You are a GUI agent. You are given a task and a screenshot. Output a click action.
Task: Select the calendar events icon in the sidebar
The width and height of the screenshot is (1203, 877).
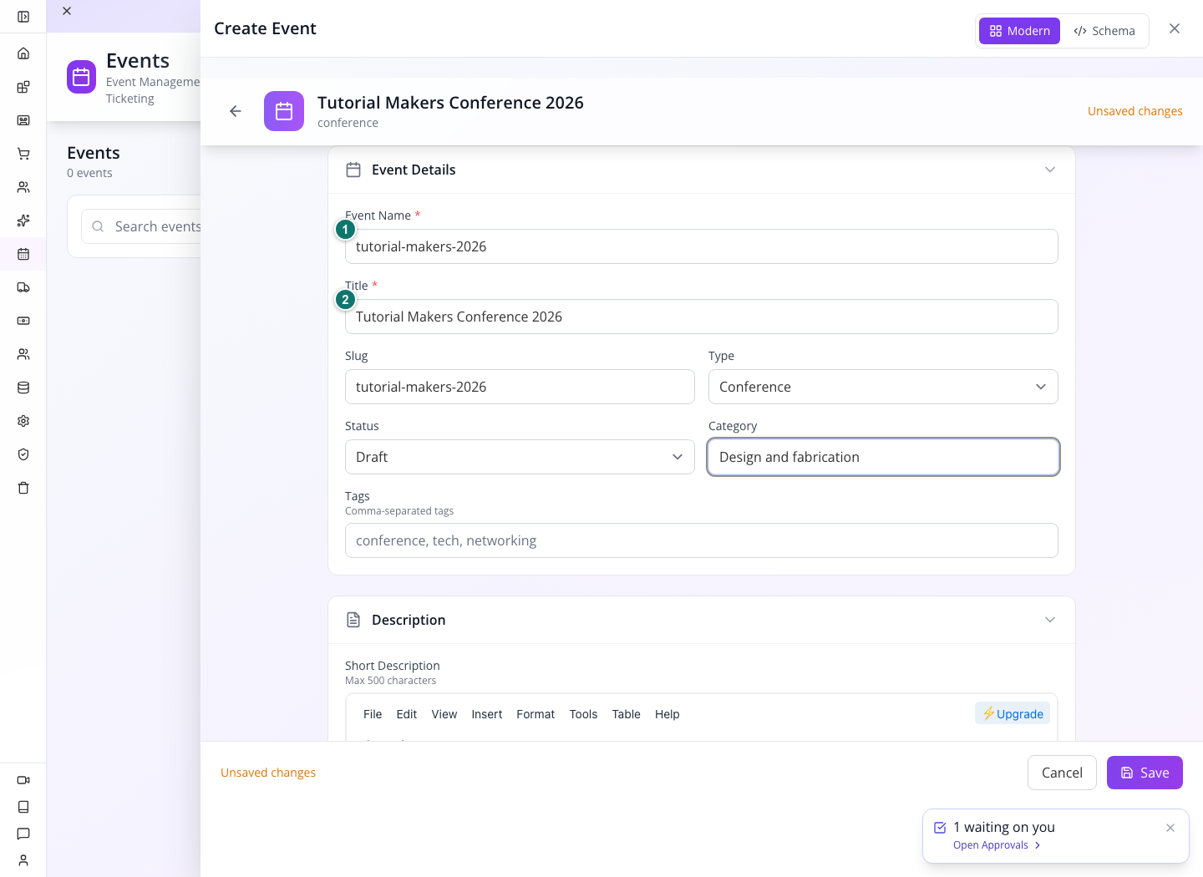point(23,254)
